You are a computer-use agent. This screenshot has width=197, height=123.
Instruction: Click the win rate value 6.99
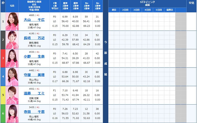pos(65,17)
